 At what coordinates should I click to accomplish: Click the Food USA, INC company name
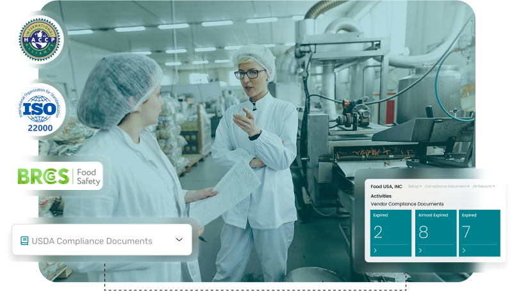(386, 186)
